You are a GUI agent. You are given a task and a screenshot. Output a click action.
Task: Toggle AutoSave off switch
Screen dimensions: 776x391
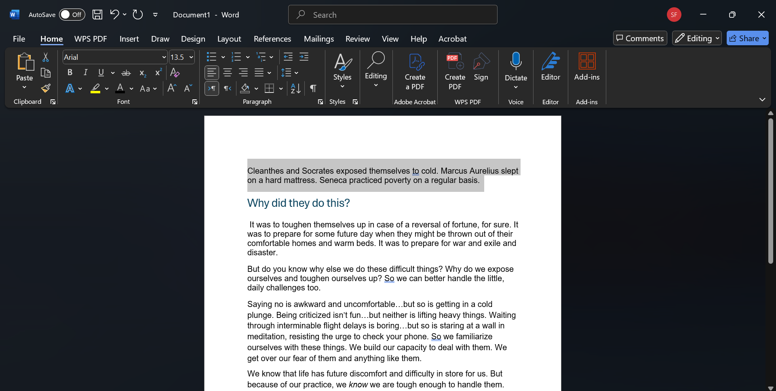pos(72,15)
